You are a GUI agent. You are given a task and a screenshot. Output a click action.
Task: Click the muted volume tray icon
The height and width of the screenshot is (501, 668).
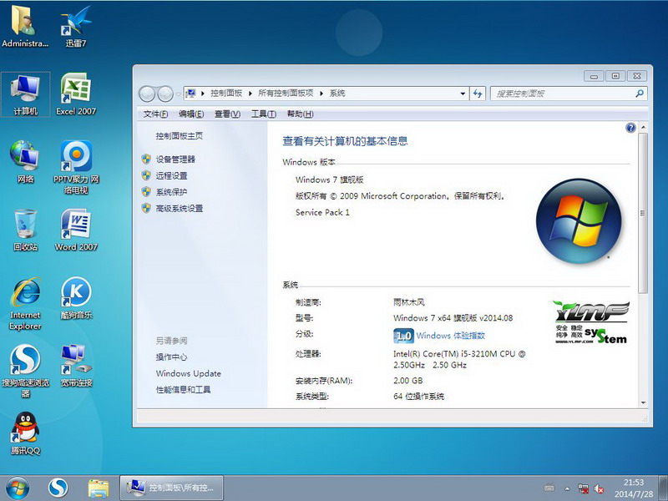point(599,488)
